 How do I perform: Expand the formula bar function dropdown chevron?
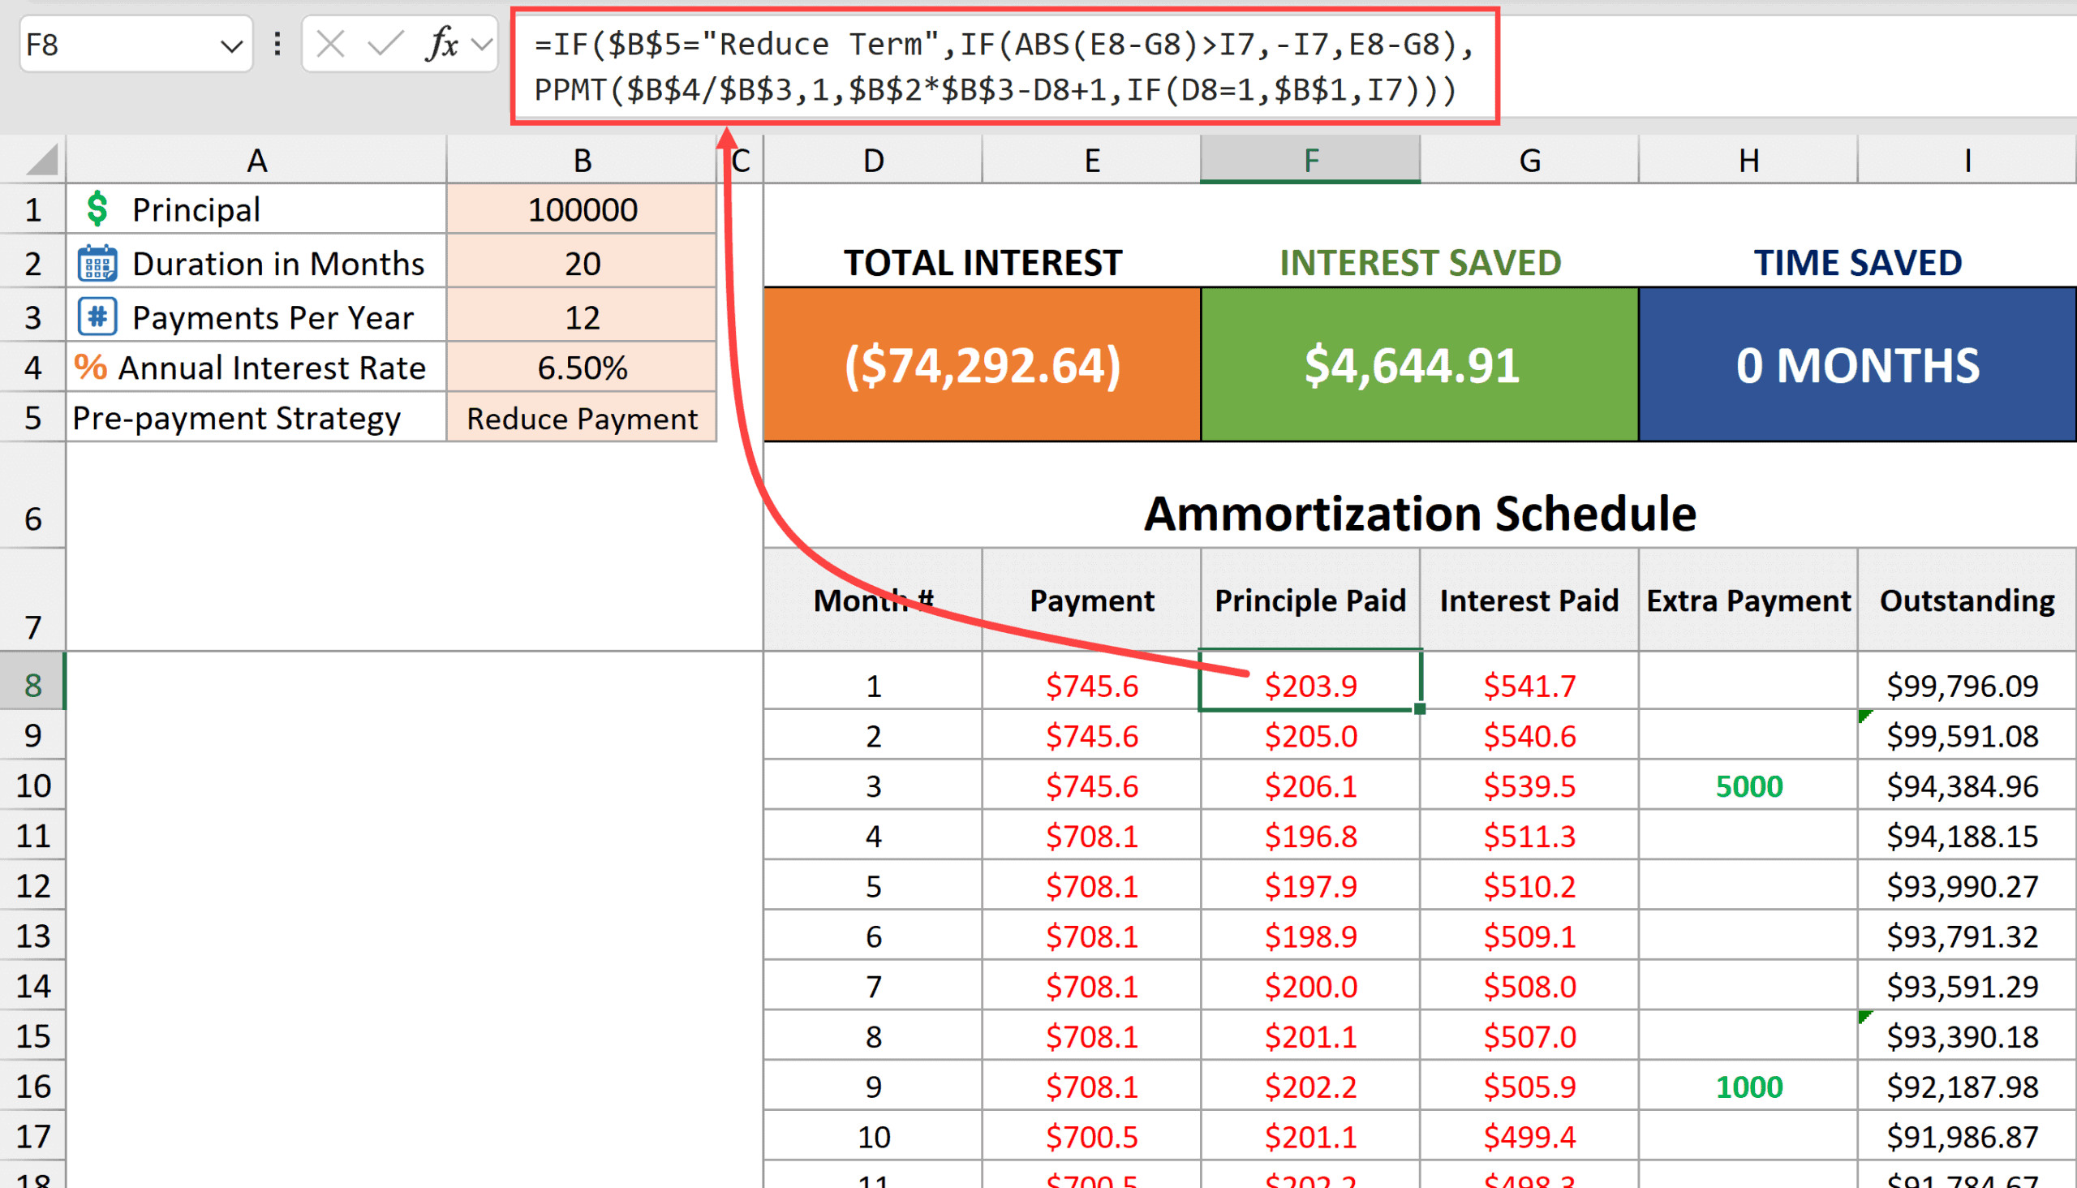click(482, 44)
